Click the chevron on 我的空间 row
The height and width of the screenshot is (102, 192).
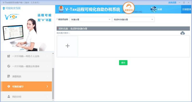47,97
